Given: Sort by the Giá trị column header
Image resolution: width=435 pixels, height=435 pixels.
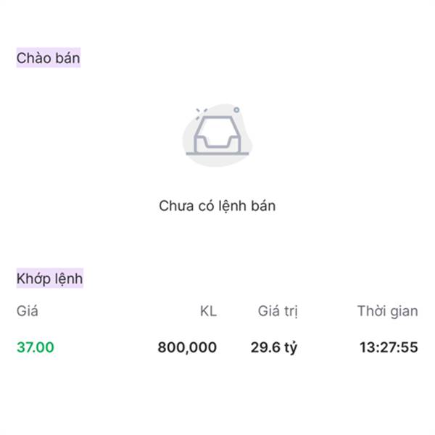Looking at the screenshot, I should pyautogui.click(x=278, y=312).
